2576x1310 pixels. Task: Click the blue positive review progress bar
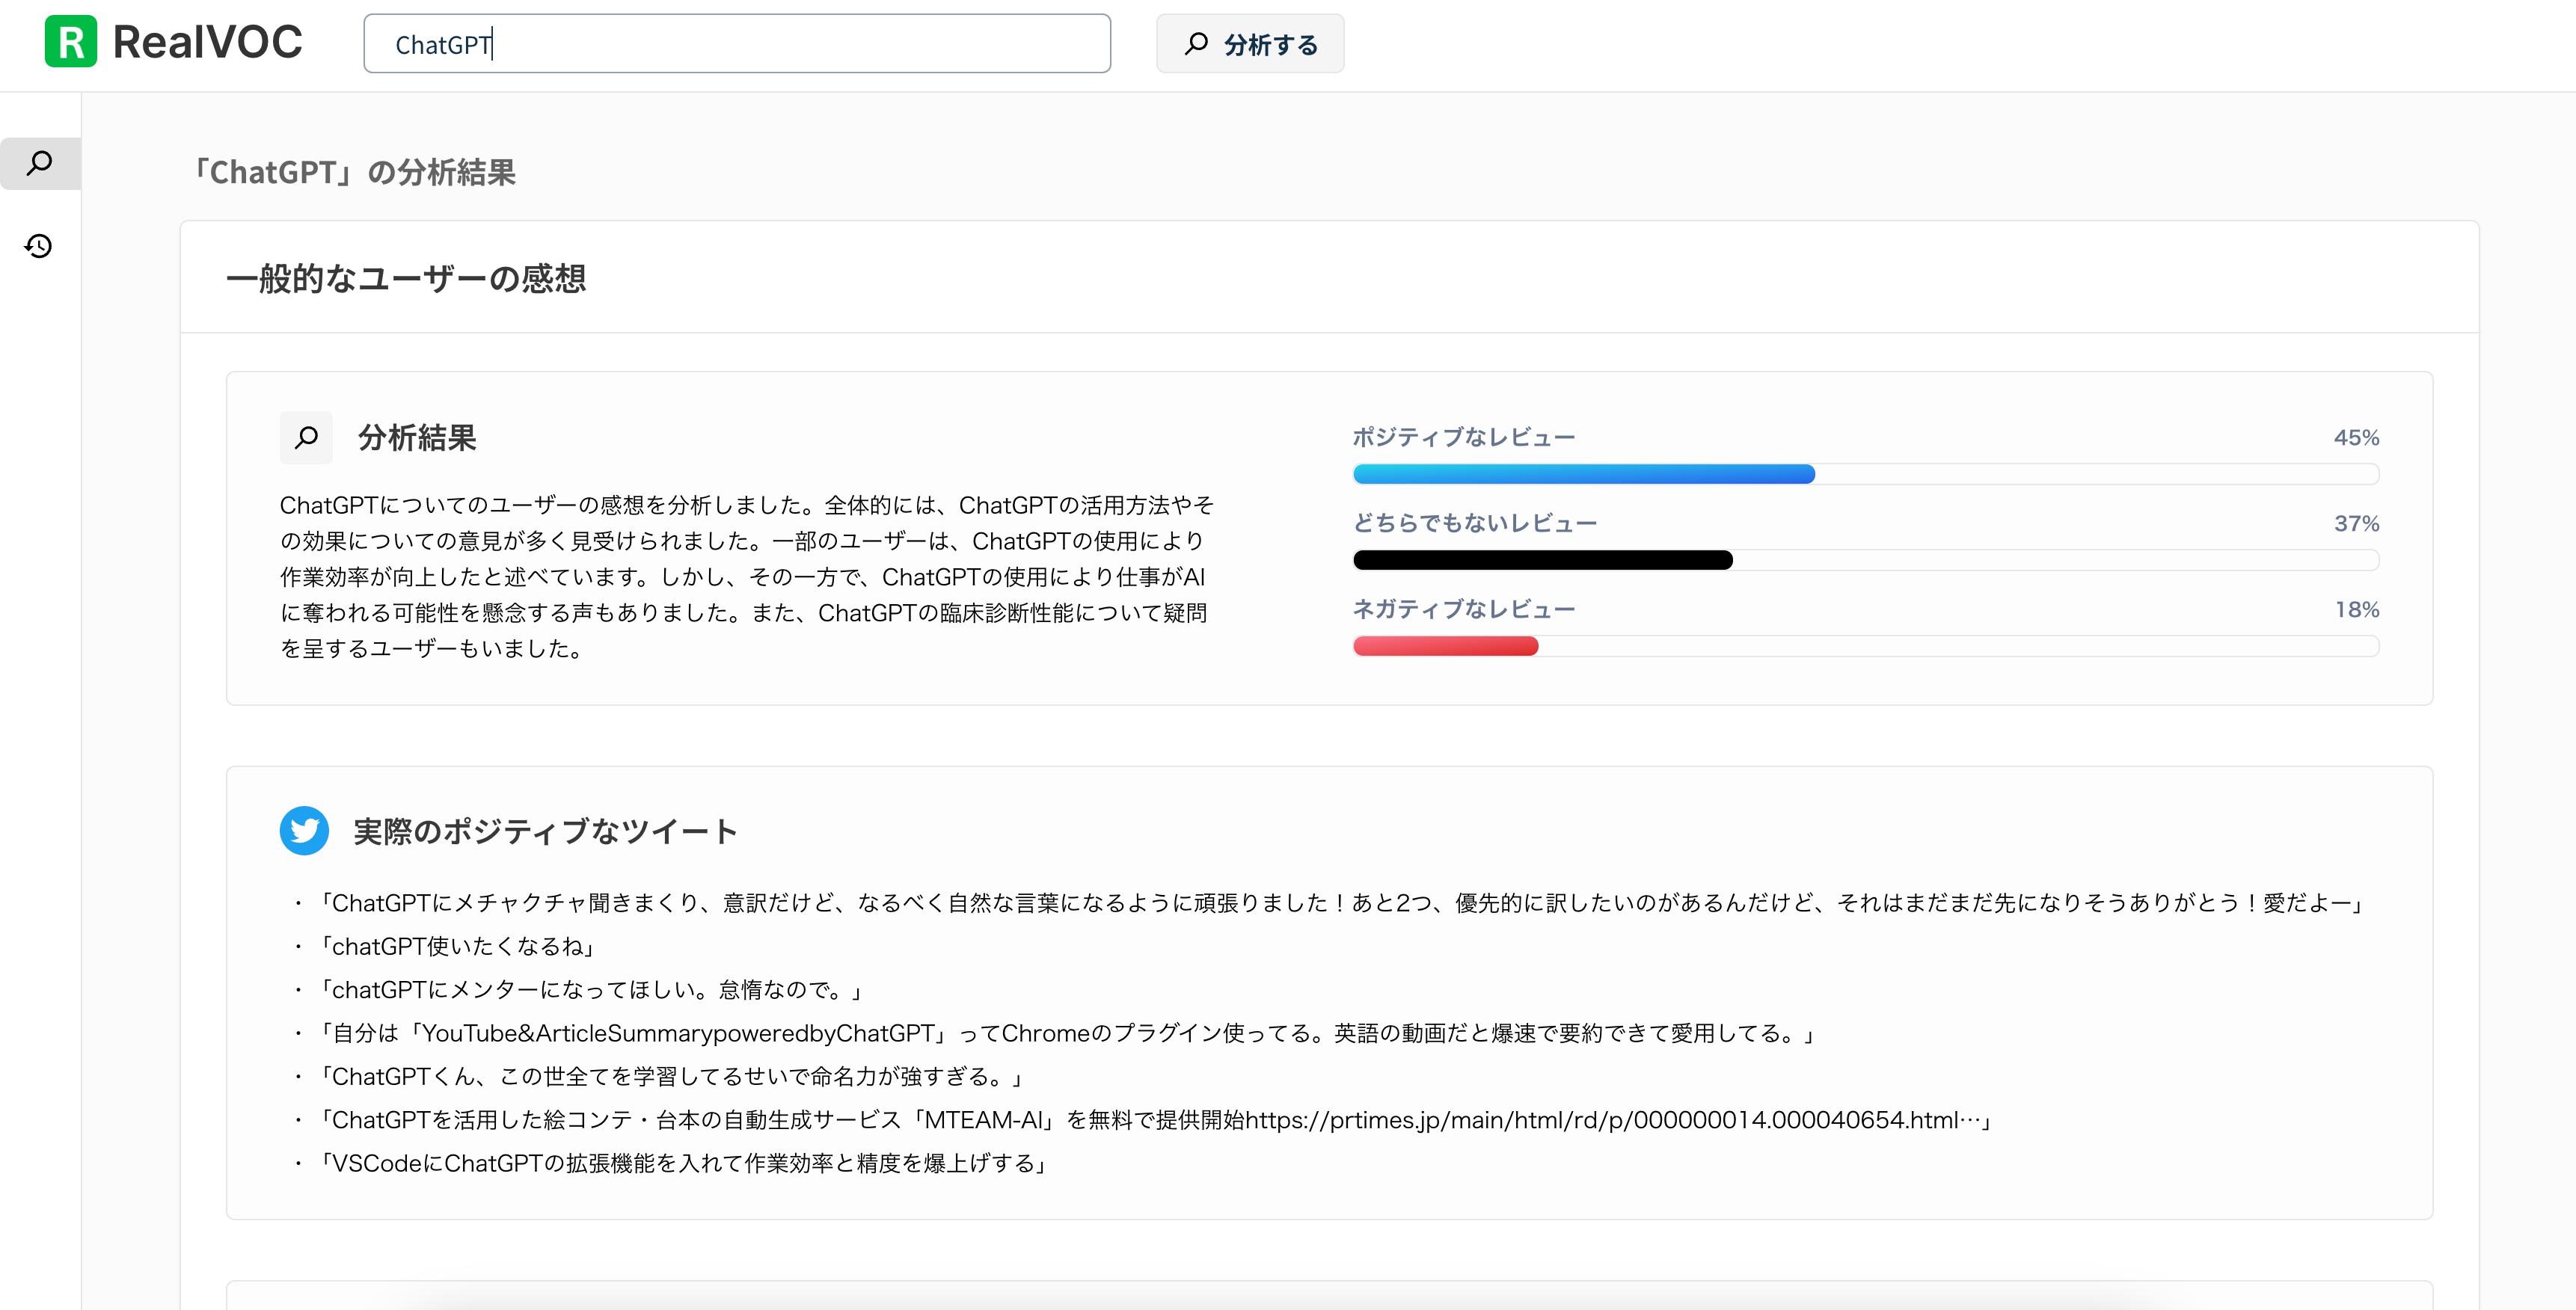coord(1583,474)
